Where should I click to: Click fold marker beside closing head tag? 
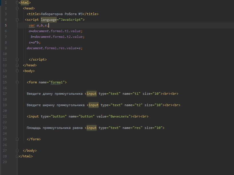point(17,65)
